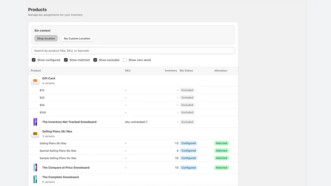Click the Inventory column header
This screenshot has width=331, height=186.
[x=171, y=71]
